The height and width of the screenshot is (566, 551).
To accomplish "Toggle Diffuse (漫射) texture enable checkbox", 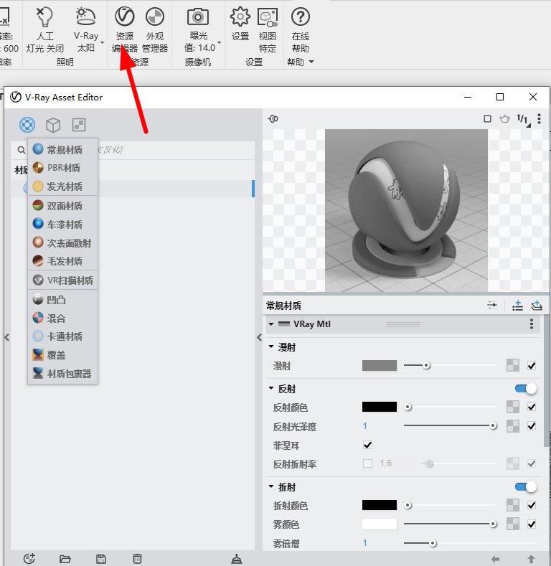I will (532, 366).
